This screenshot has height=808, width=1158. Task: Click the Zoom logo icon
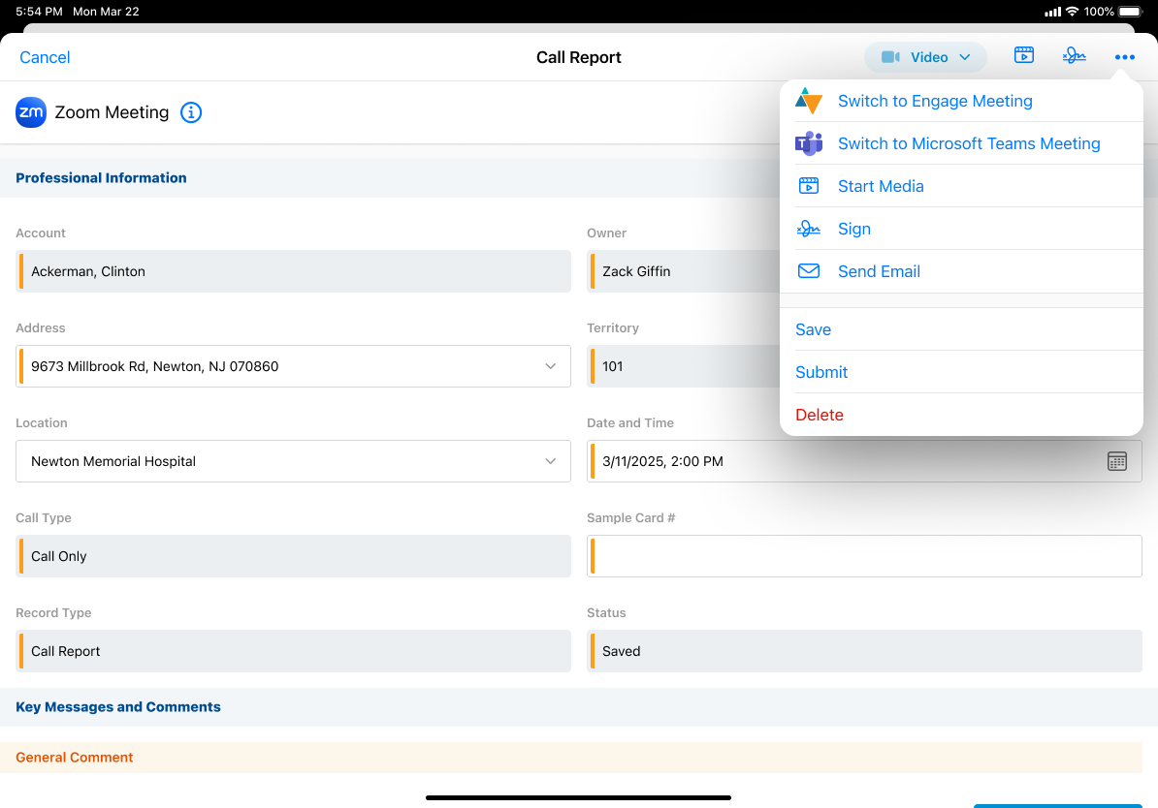[31, 112]
